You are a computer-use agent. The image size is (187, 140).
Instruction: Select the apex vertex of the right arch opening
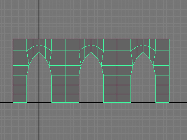pyautogui.click(x=143, y=52)
